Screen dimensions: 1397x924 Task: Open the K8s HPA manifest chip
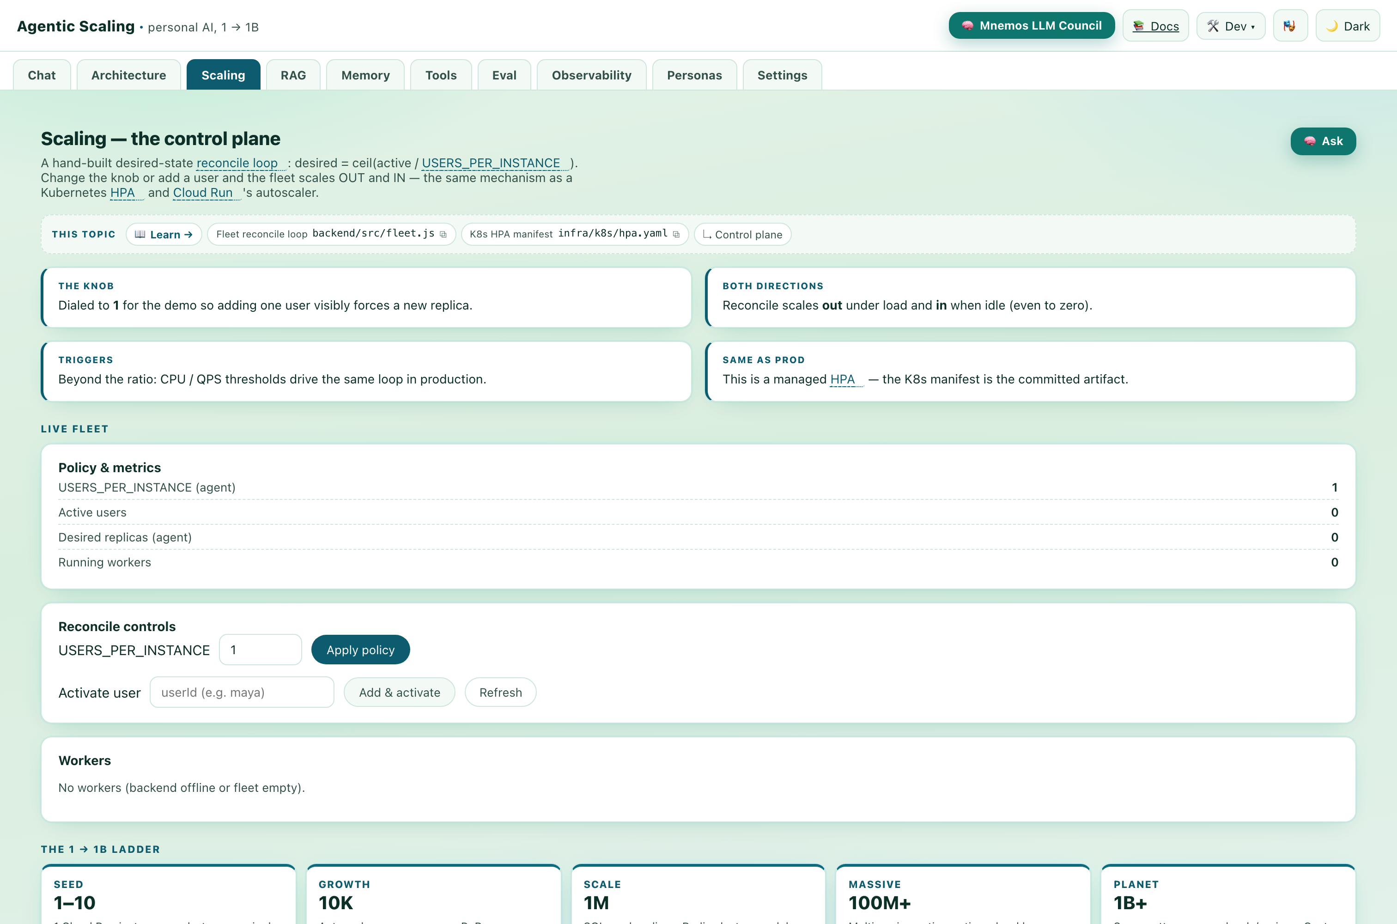(575, 235)
